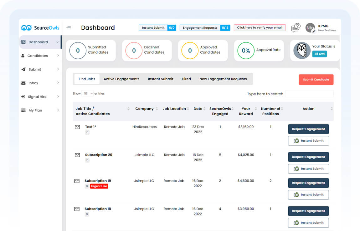Click the owl status avatar
This screenshot has width=360, height=231.
[302, 50]
